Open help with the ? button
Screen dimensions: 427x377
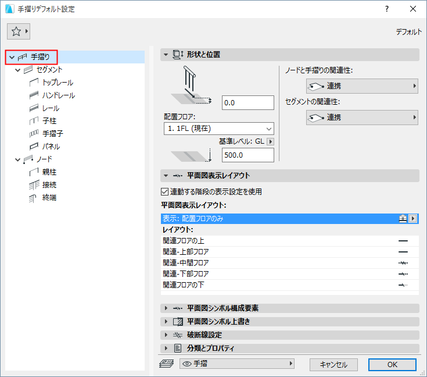point(387,9)
